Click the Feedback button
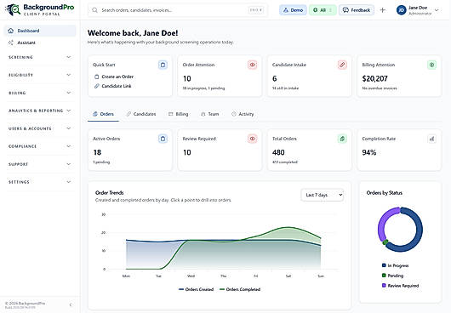 tap(357, 10)
